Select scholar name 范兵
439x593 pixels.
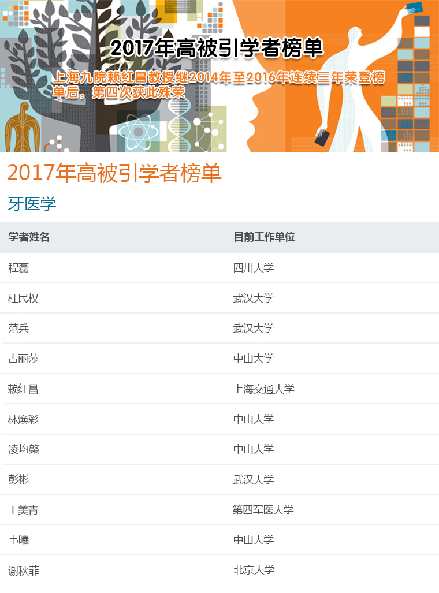tap(18, 329)
